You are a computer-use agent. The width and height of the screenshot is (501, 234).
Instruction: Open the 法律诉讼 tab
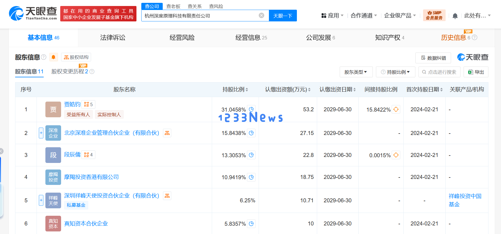(x=113, y=38)
